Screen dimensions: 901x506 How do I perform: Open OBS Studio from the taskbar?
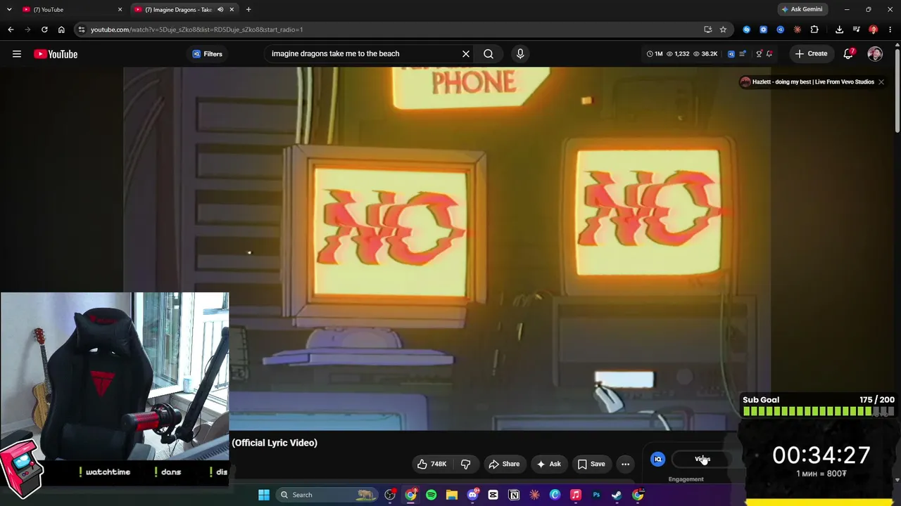(x=390, y=495)
